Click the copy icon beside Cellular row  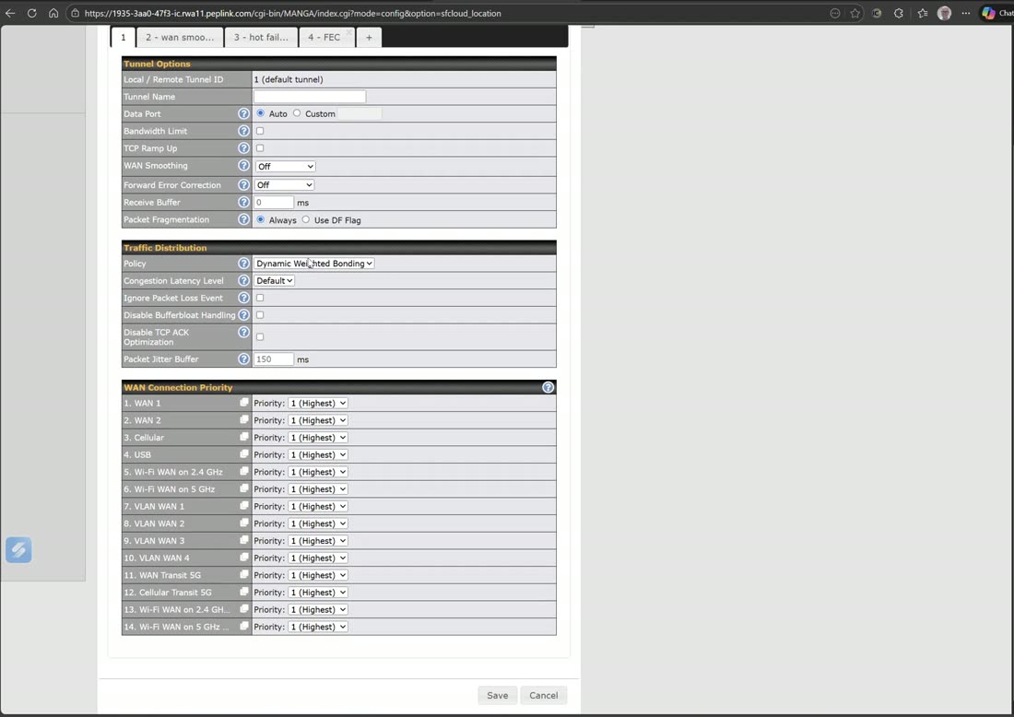pyautogui.click(x=243, y=437)
